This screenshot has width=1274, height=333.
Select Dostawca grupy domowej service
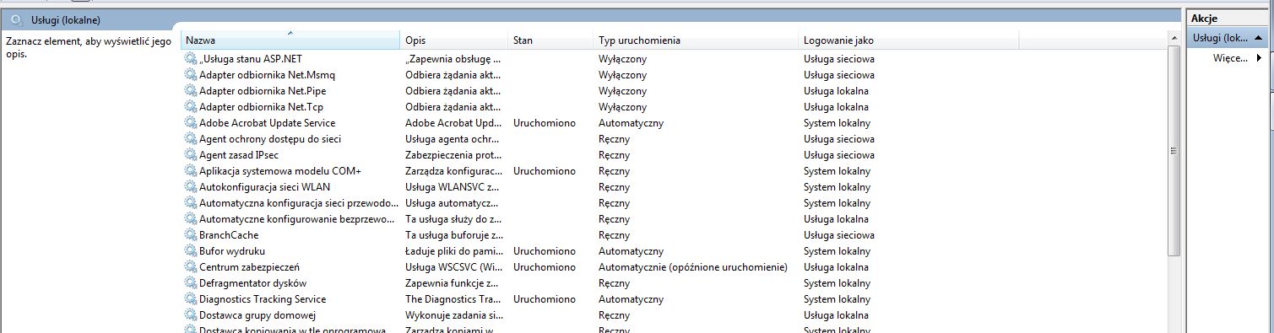click(258, 315)
